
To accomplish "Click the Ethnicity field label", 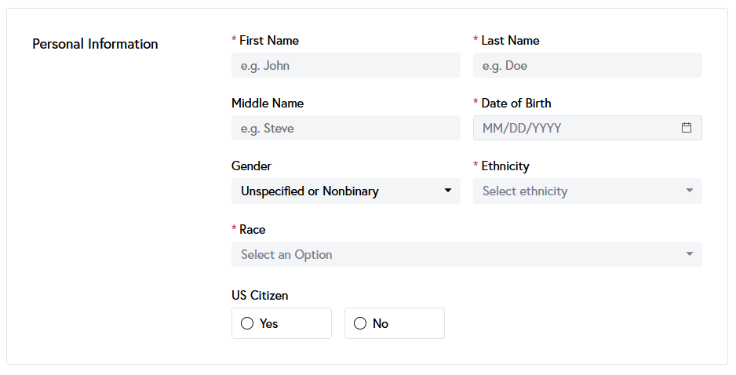I will 505,166.
